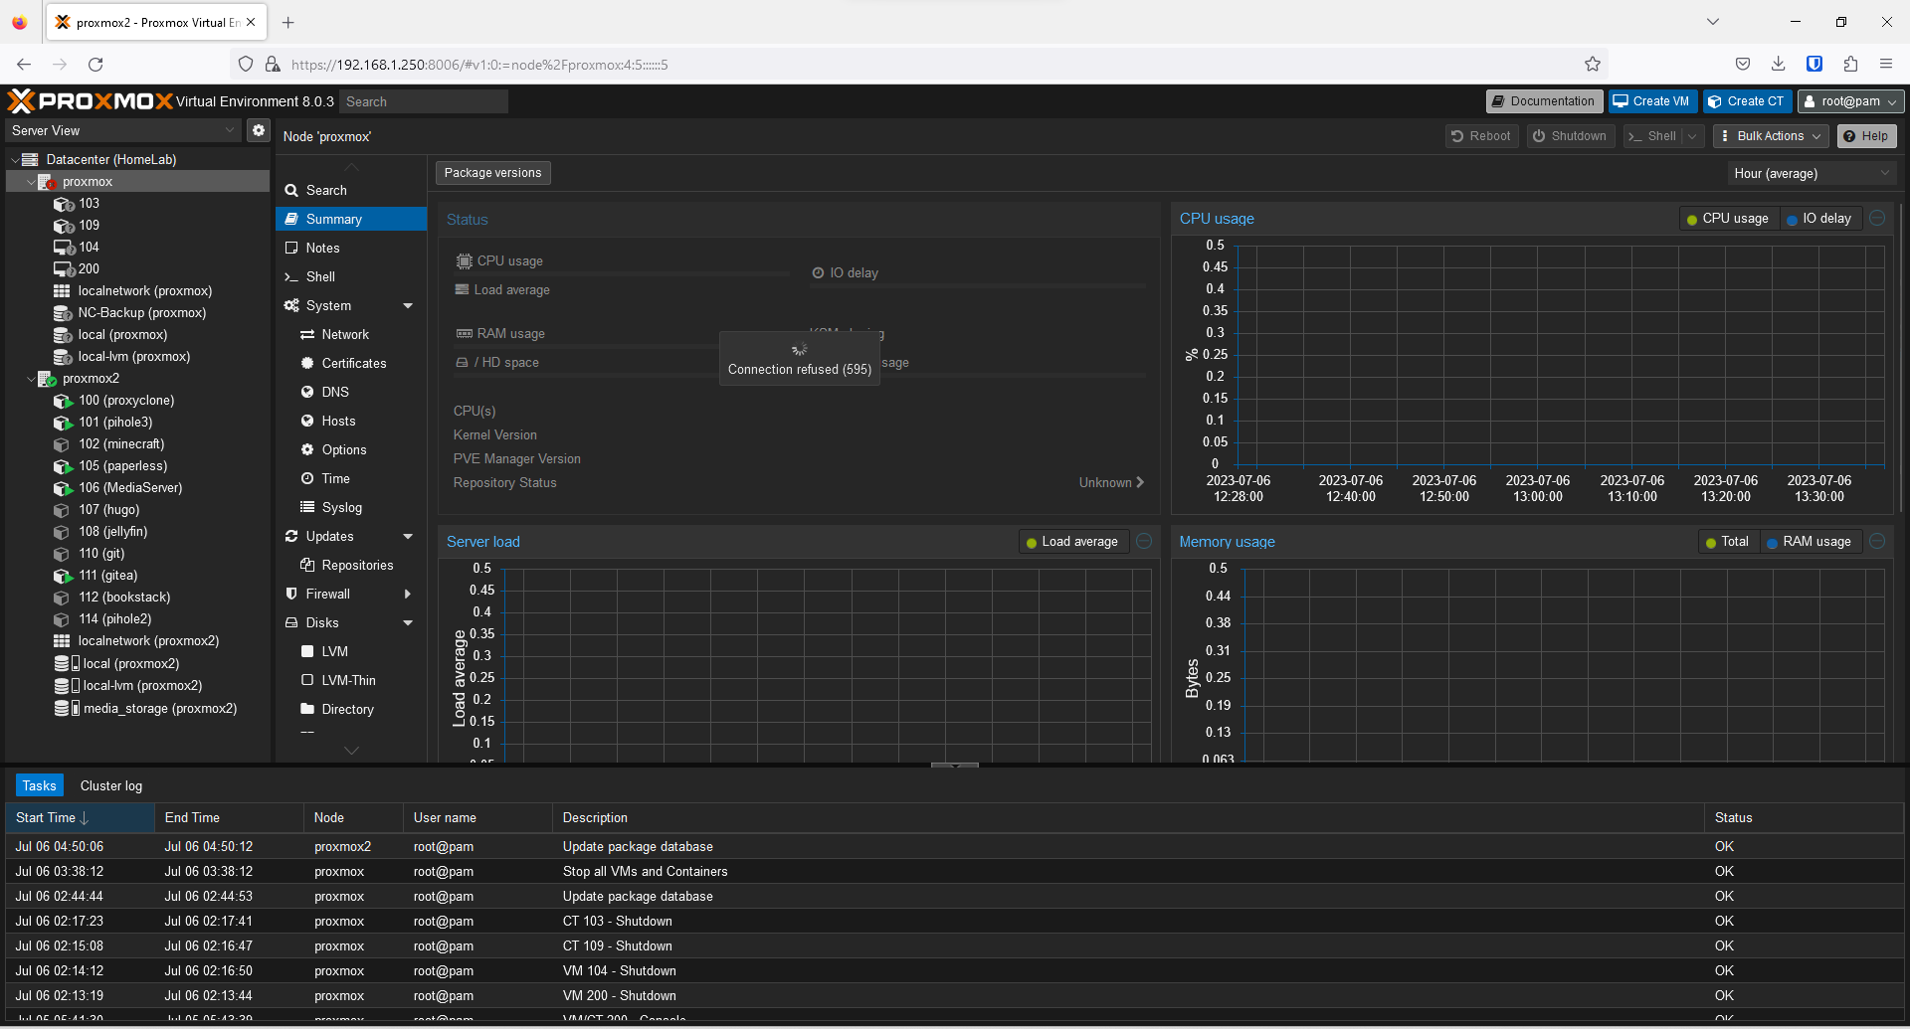Collapse the proxmox2 node tree

click(x=31, y=379)
